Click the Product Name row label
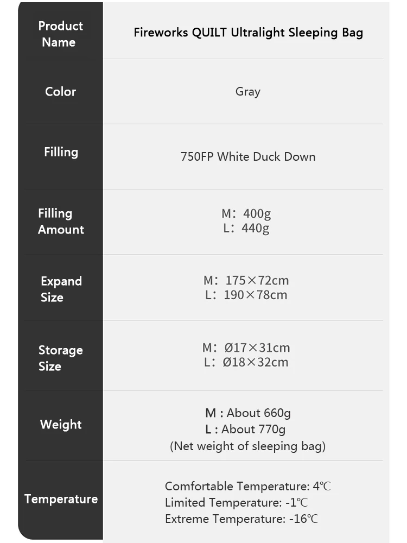 60,34
